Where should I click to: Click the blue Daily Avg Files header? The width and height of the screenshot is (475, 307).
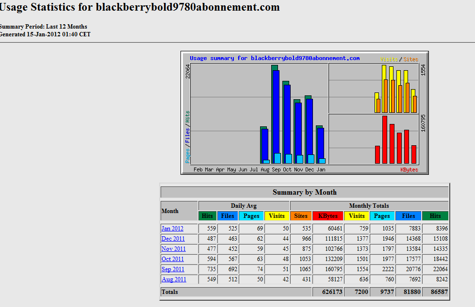point(228,215)
